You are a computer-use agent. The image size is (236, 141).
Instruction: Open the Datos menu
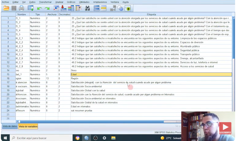(32, 2)
